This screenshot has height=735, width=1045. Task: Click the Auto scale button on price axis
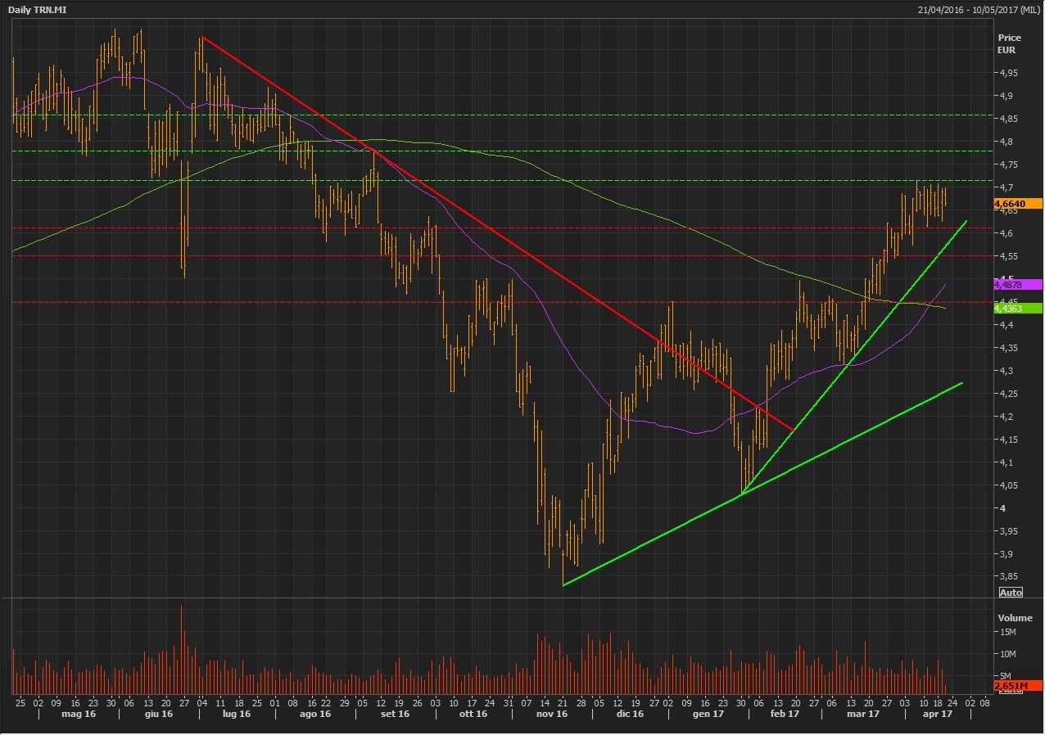coord(1011,592)
